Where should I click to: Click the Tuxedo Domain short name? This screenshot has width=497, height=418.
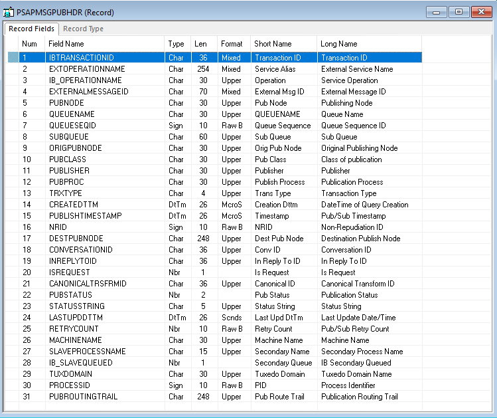[x=280, y=374]
